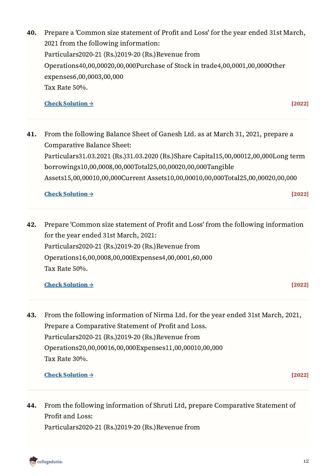Select question number 44 heading
The height and width of the screenshot is (476, 336).
click(x=32, y=406)
